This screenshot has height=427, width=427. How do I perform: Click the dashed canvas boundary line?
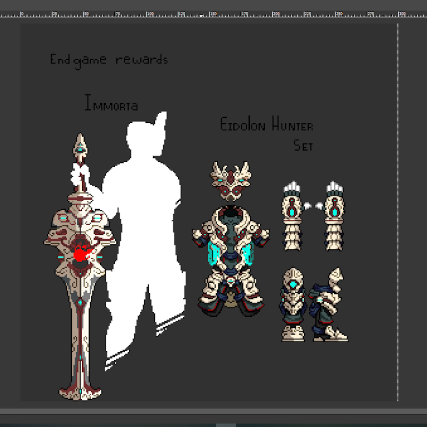pyautogui.click(x=398, y=212)
